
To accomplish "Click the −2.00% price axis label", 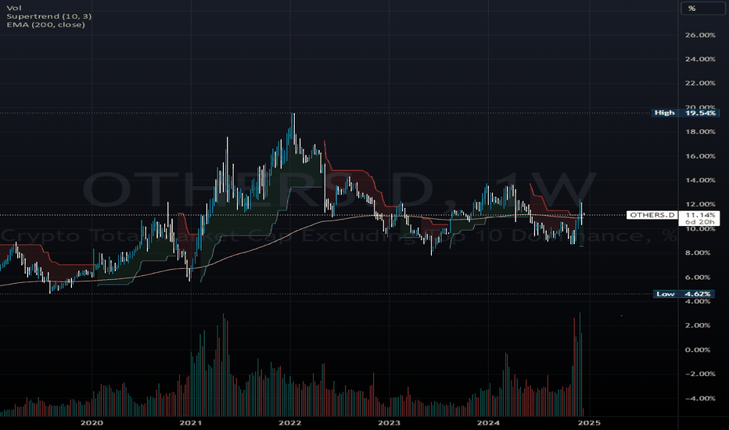I will point(700,374).
